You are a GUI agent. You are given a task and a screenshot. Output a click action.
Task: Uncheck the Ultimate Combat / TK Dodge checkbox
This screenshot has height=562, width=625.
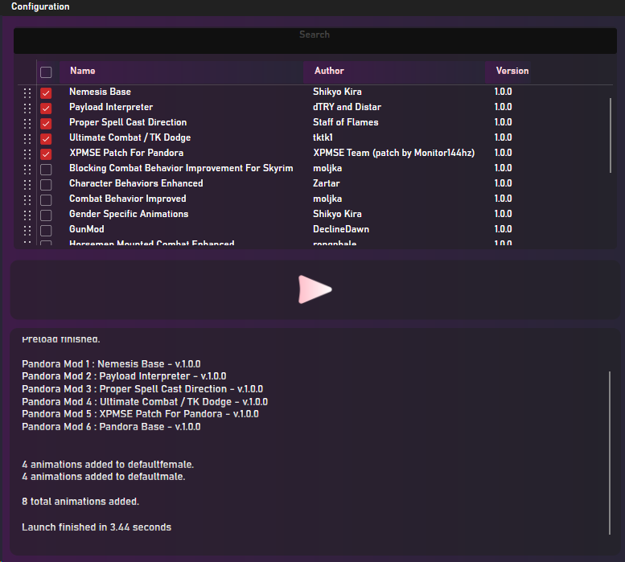[46, 139]
